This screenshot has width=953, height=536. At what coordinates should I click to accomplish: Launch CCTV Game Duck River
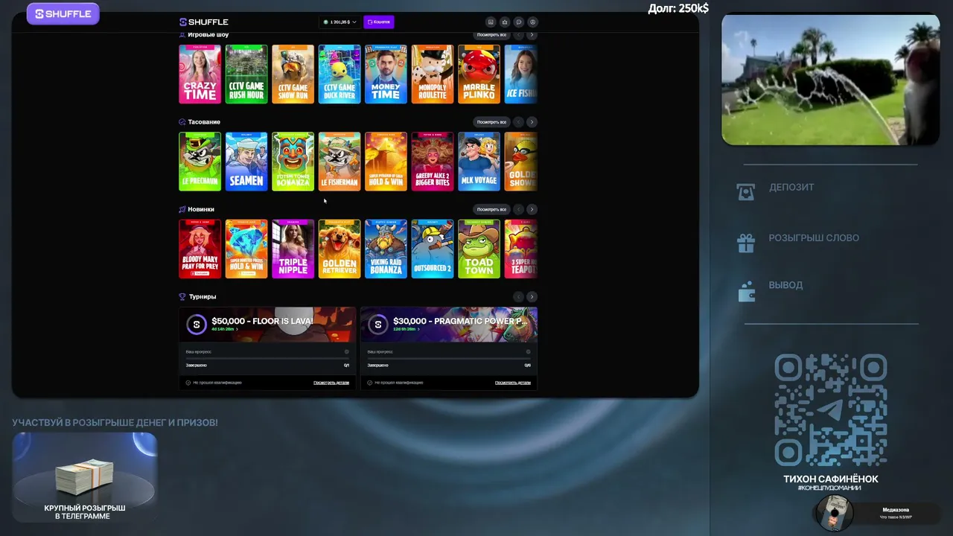(340, 74)
